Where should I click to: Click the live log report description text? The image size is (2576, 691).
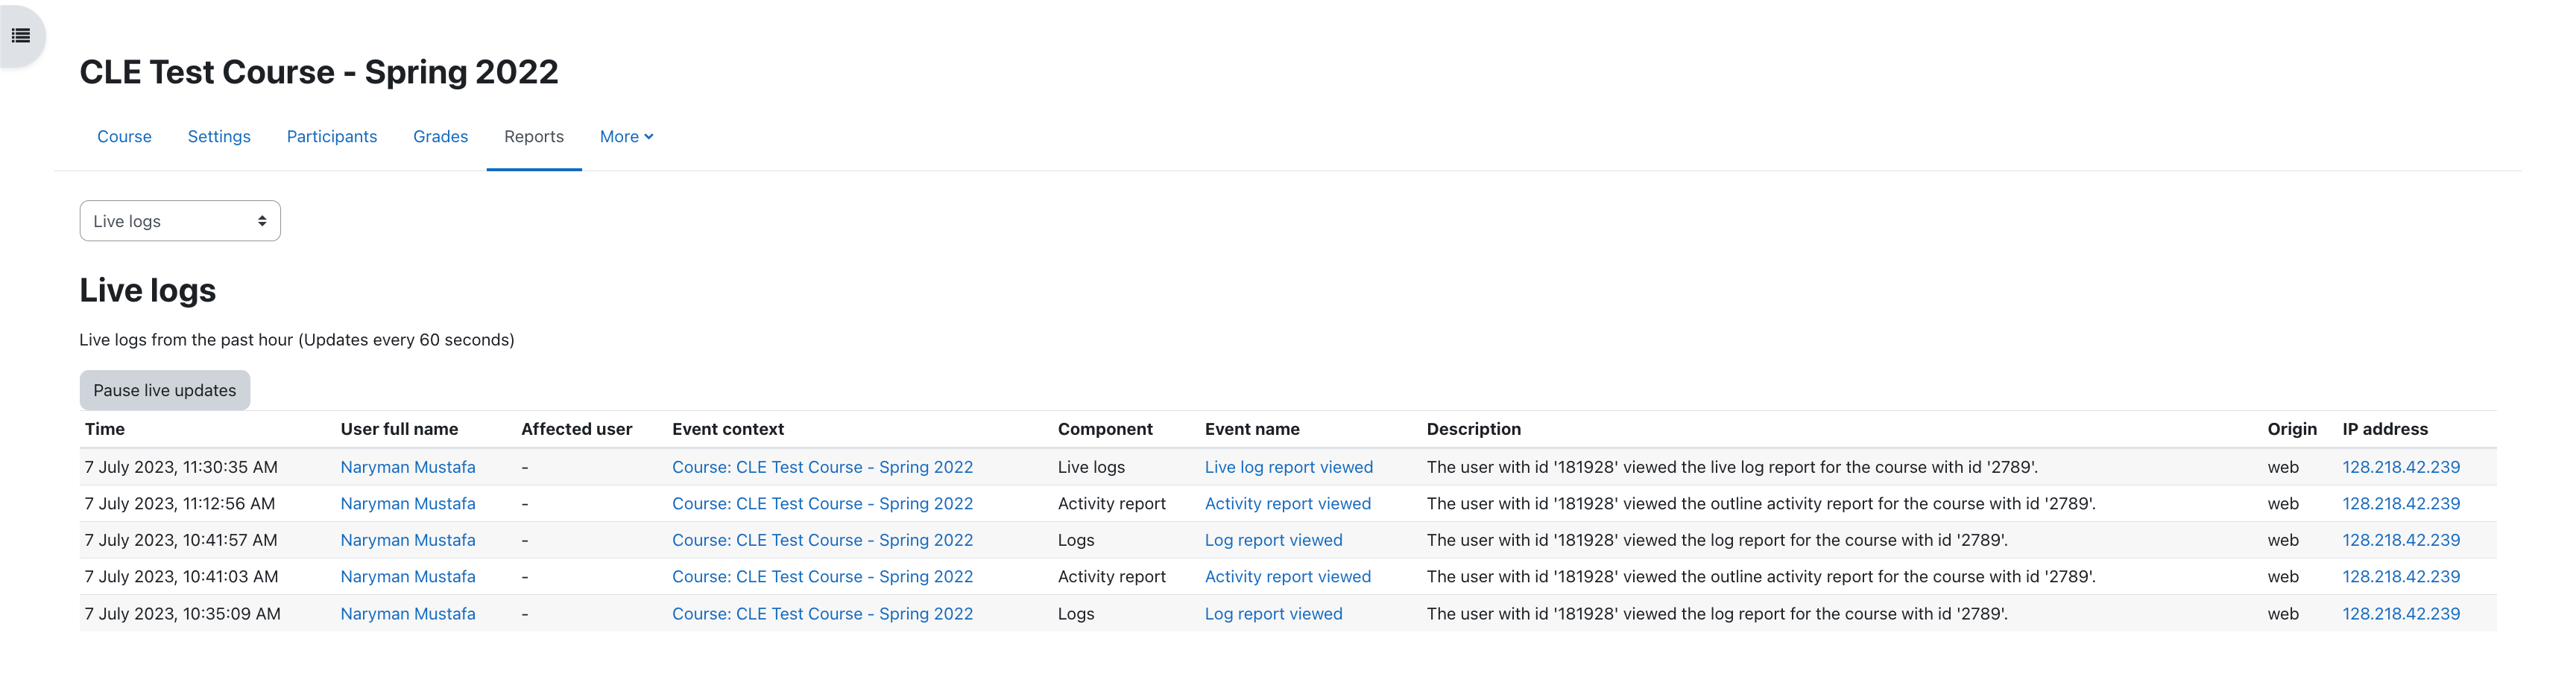coord(1732,468)
